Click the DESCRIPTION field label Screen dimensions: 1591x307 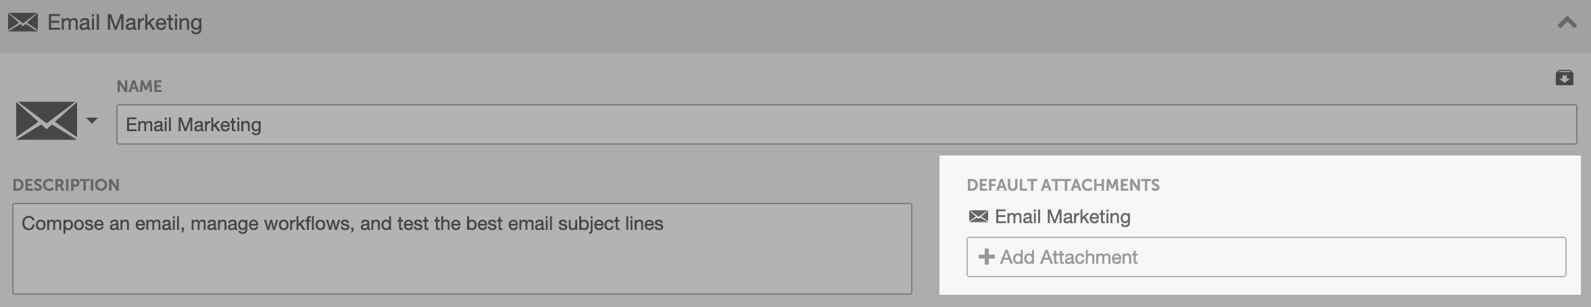pyautogui.click(x=66, y=185)
